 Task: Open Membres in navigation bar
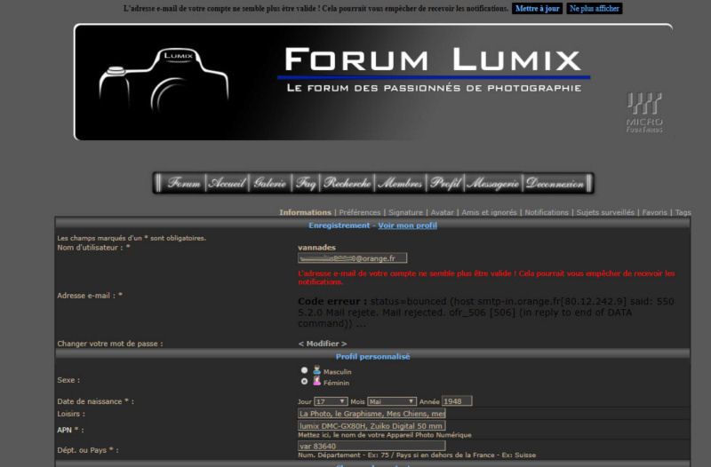point(400,183)
